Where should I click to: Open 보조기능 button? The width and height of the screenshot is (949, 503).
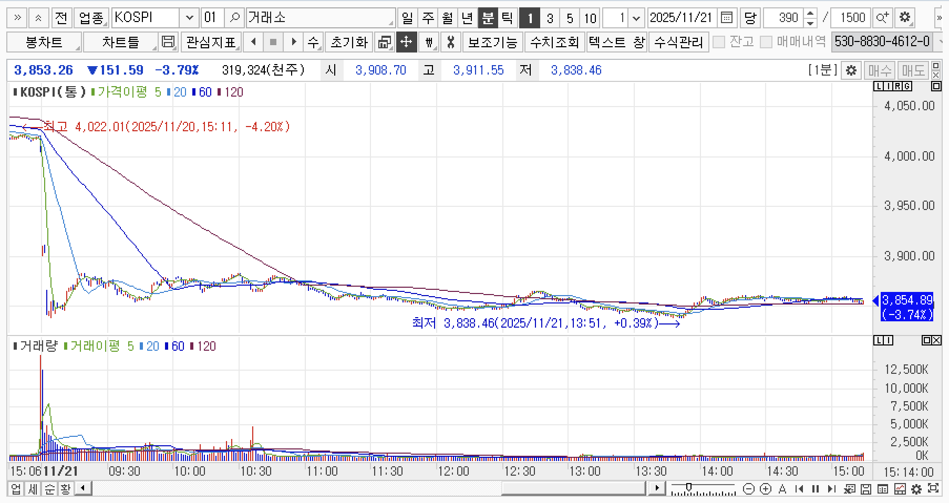point(493,42)
